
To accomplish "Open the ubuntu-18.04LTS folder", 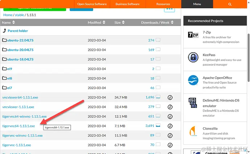I will coord(20,60).
